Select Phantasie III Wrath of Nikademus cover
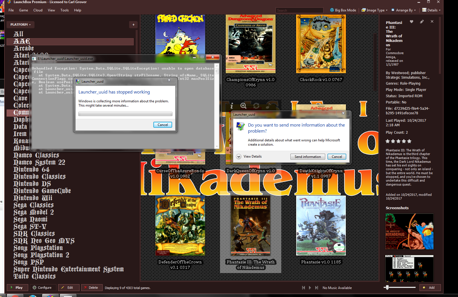This screenshot has width=458, height=297. (251, 226)
